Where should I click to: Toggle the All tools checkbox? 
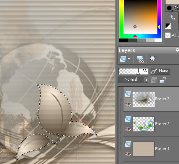pyautogui.click(x=168, y=35)
